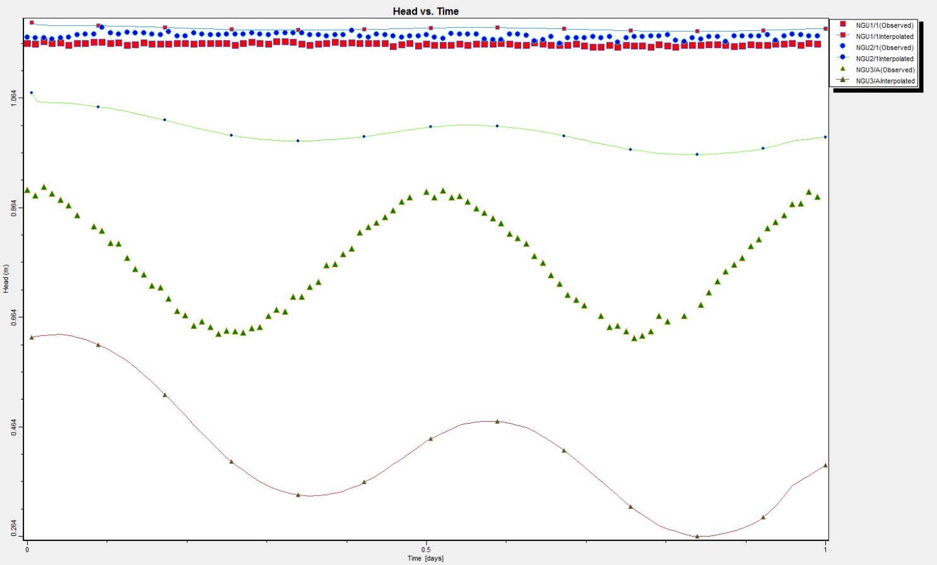
Task: Click triangle icon beside NGU3/A(Observed)
Action: 842,68
